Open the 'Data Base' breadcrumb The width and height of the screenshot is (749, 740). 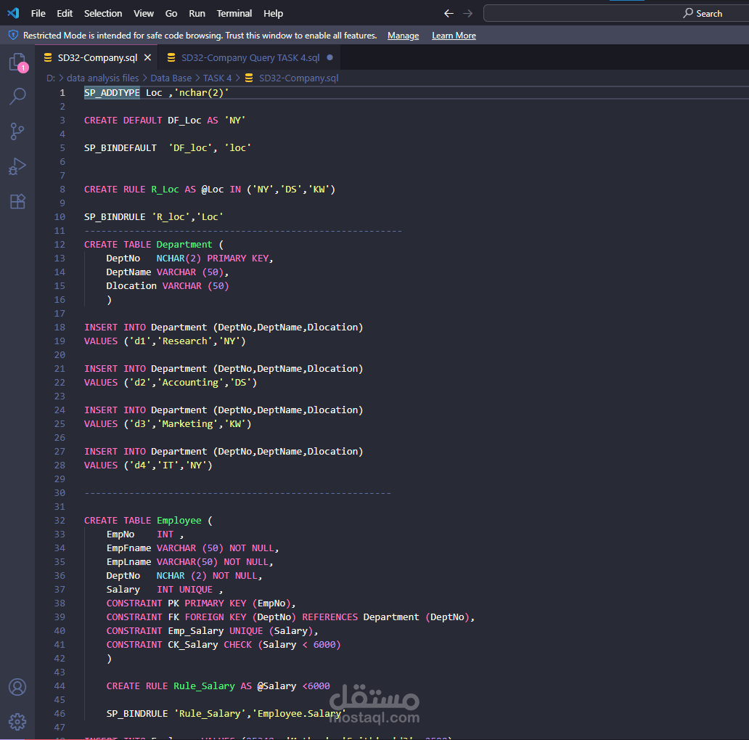tap(171, 78)
